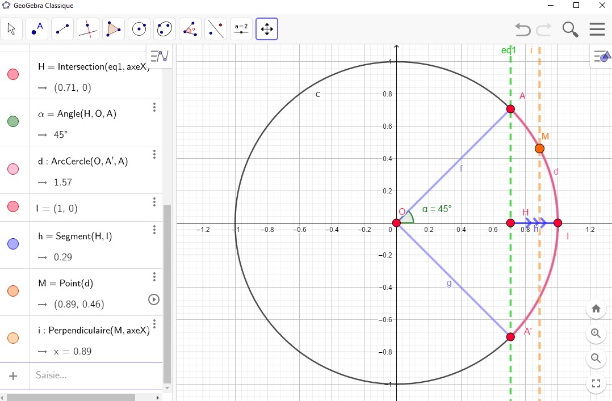Click the arc length value 1.57
612x401 pixels.
[63, 183]
